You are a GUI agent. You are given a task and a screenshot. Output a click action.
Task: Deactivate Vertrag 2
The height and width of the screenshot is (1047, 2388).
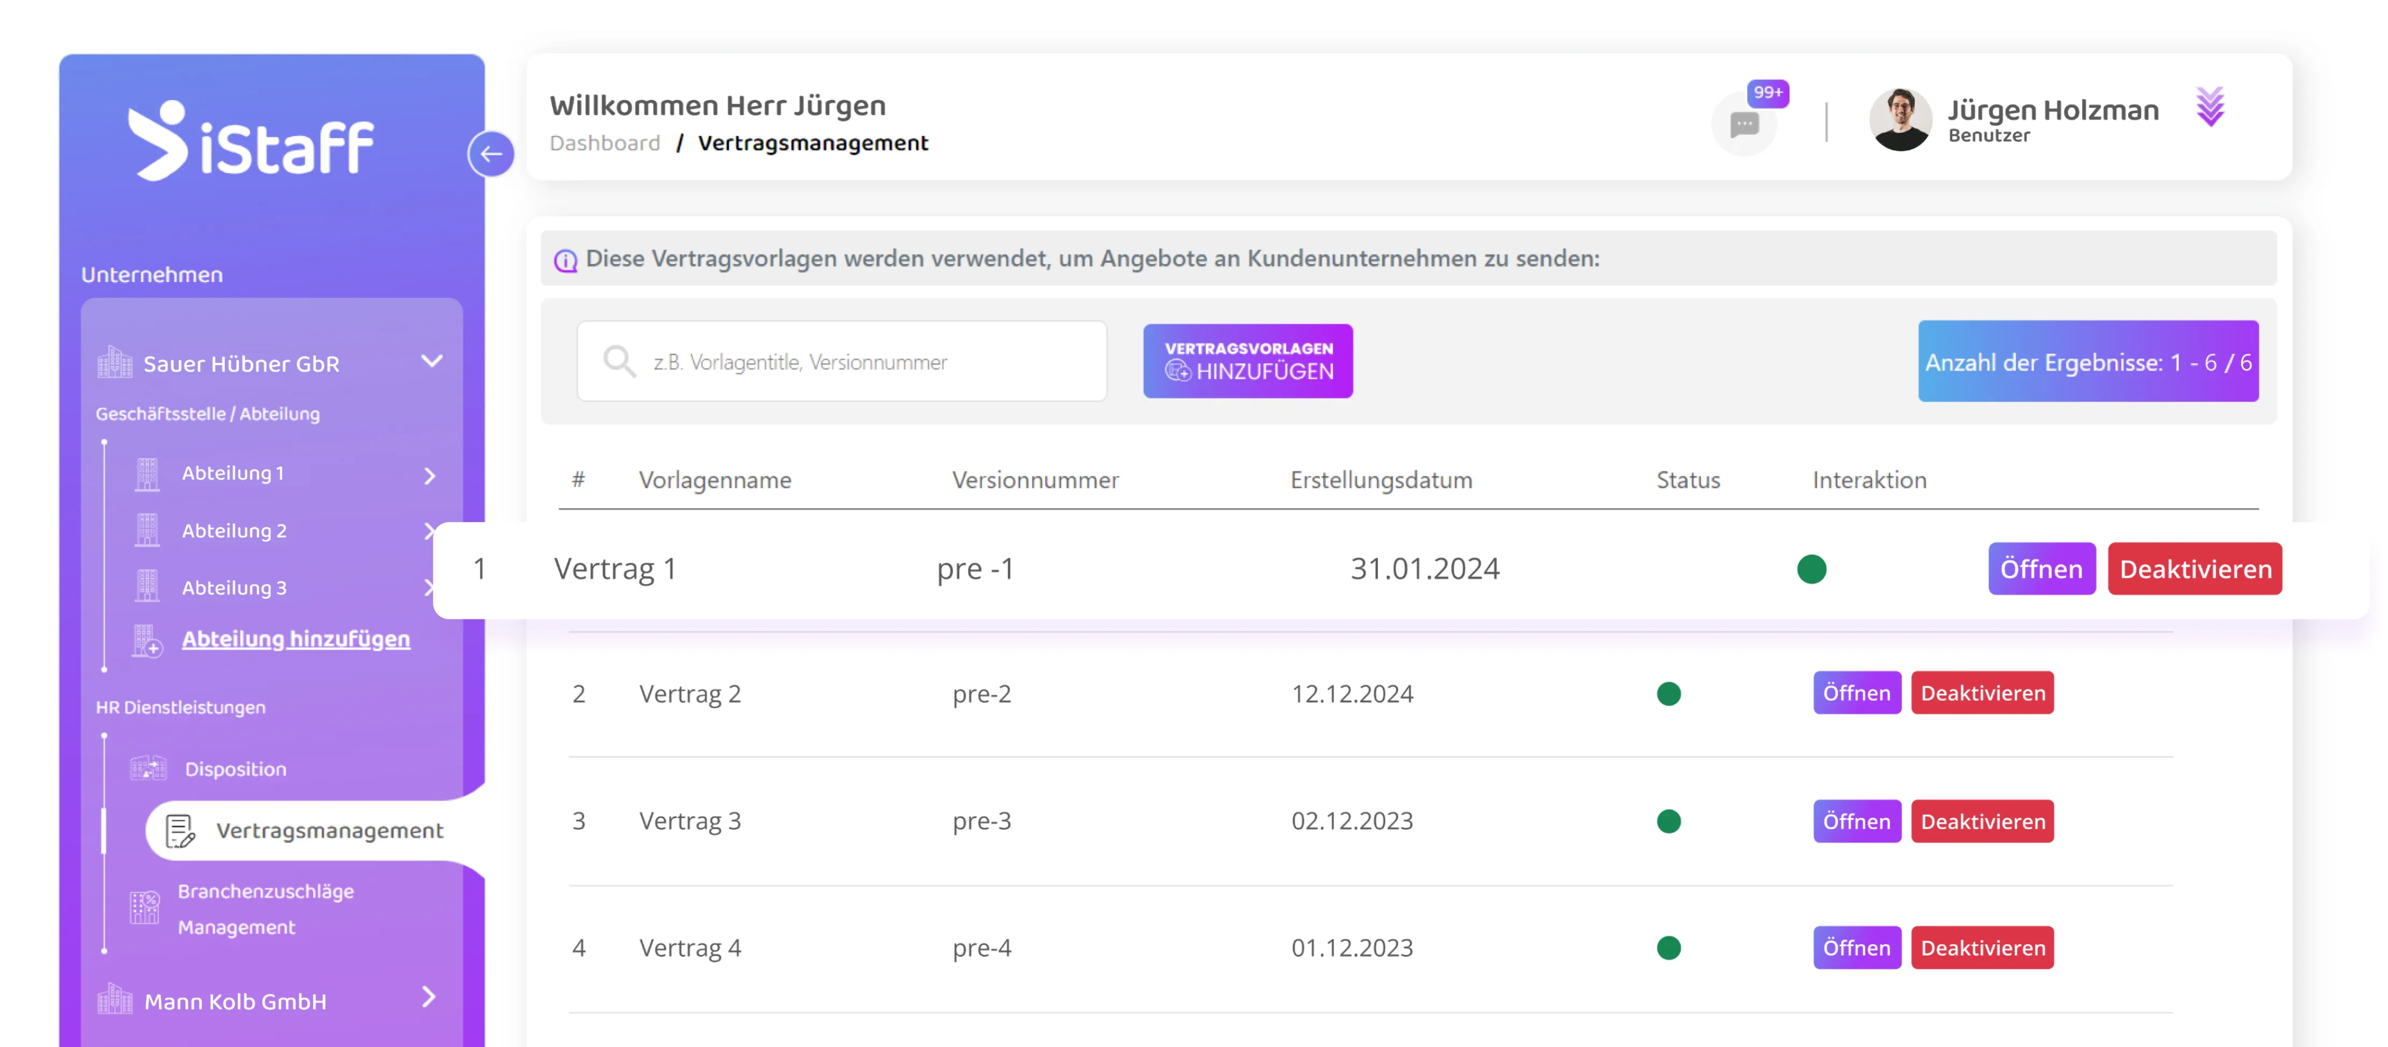[x=1982, y=693]
